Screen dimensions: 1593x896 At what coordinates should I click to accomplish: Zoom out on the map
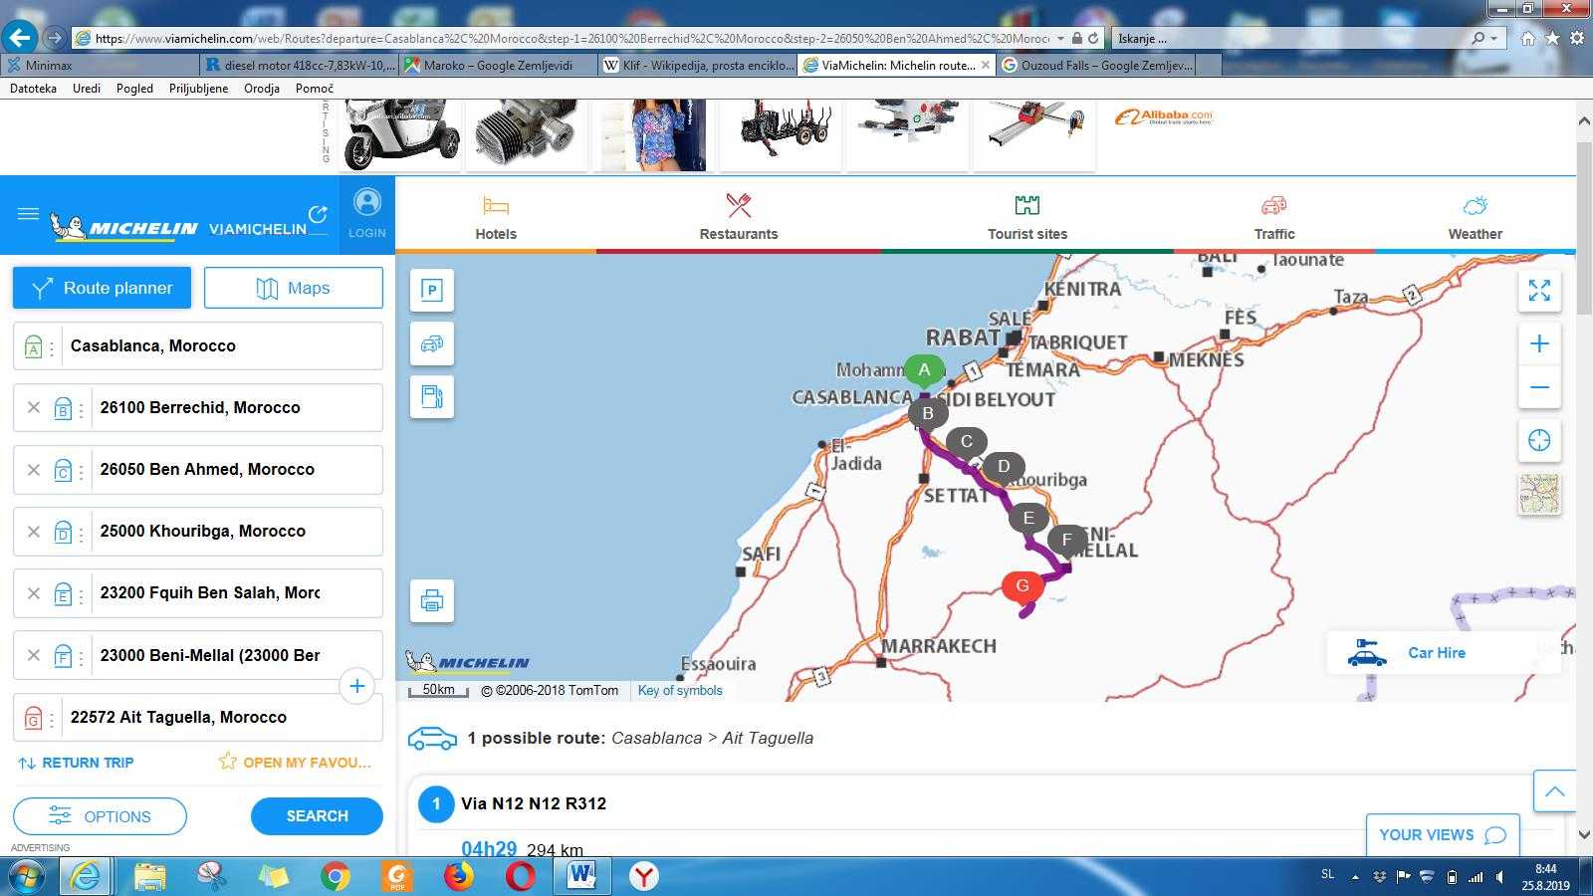click(1539, 387)
